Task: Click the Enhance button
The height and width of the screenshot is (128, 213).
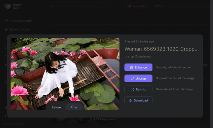Action: (138, 67)
